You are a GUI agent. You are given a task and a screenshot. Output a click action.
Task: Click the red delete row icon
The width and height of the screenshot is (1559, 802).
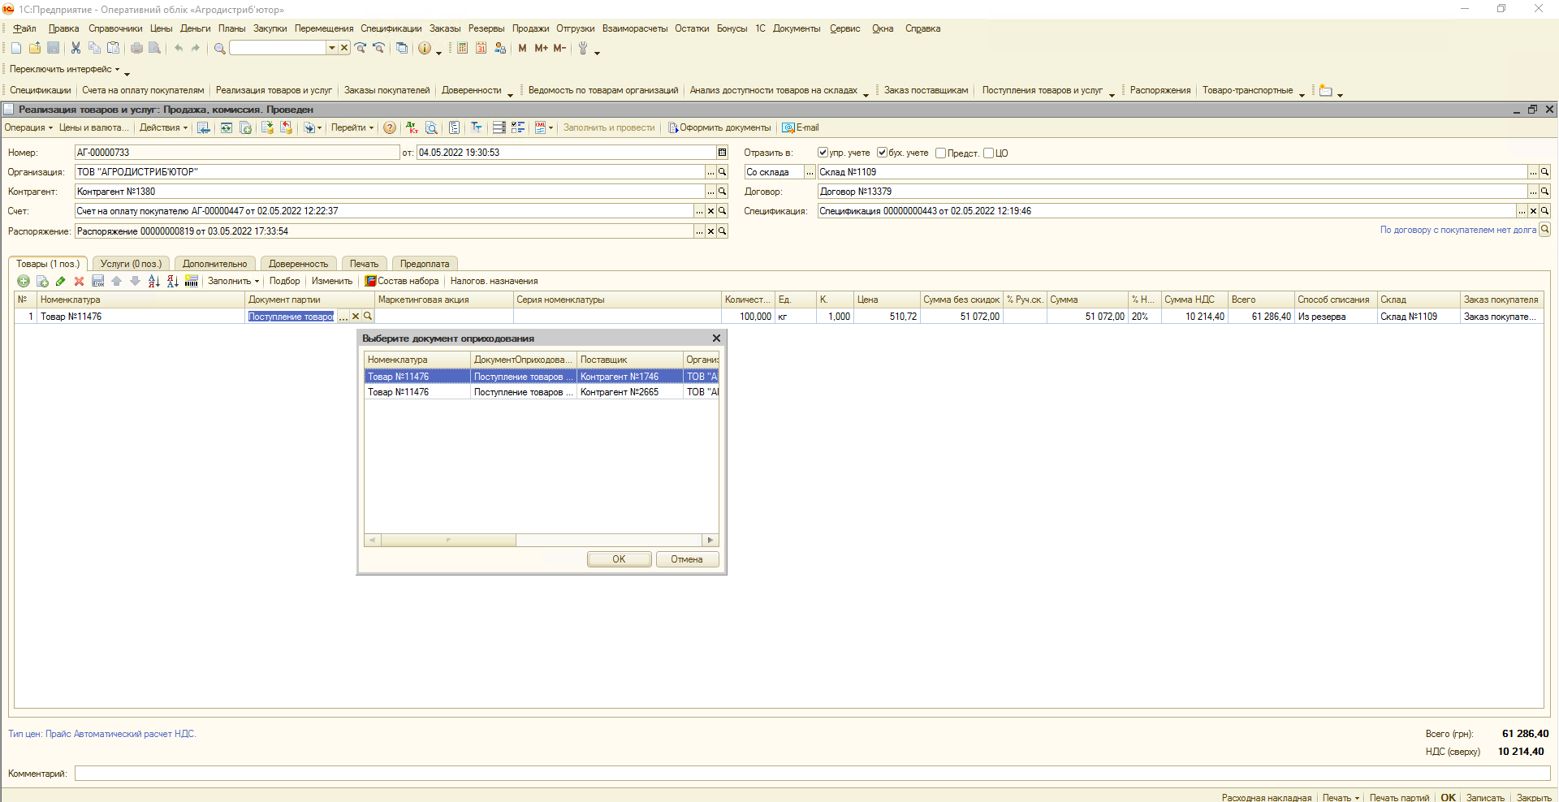click(x=79, y=282)
